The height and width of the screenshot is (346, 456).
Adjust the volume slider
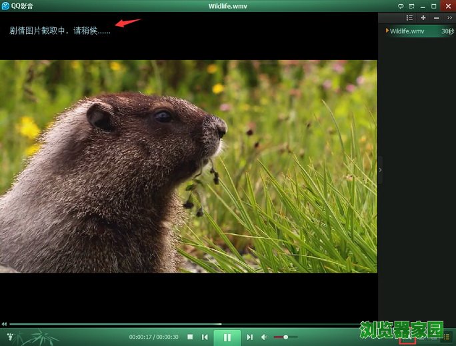pyautogui.click(x=285, y=337)
